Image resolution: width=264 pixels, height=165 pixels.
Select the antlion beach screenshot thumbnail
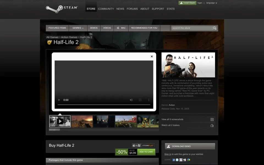click(126, 121)
